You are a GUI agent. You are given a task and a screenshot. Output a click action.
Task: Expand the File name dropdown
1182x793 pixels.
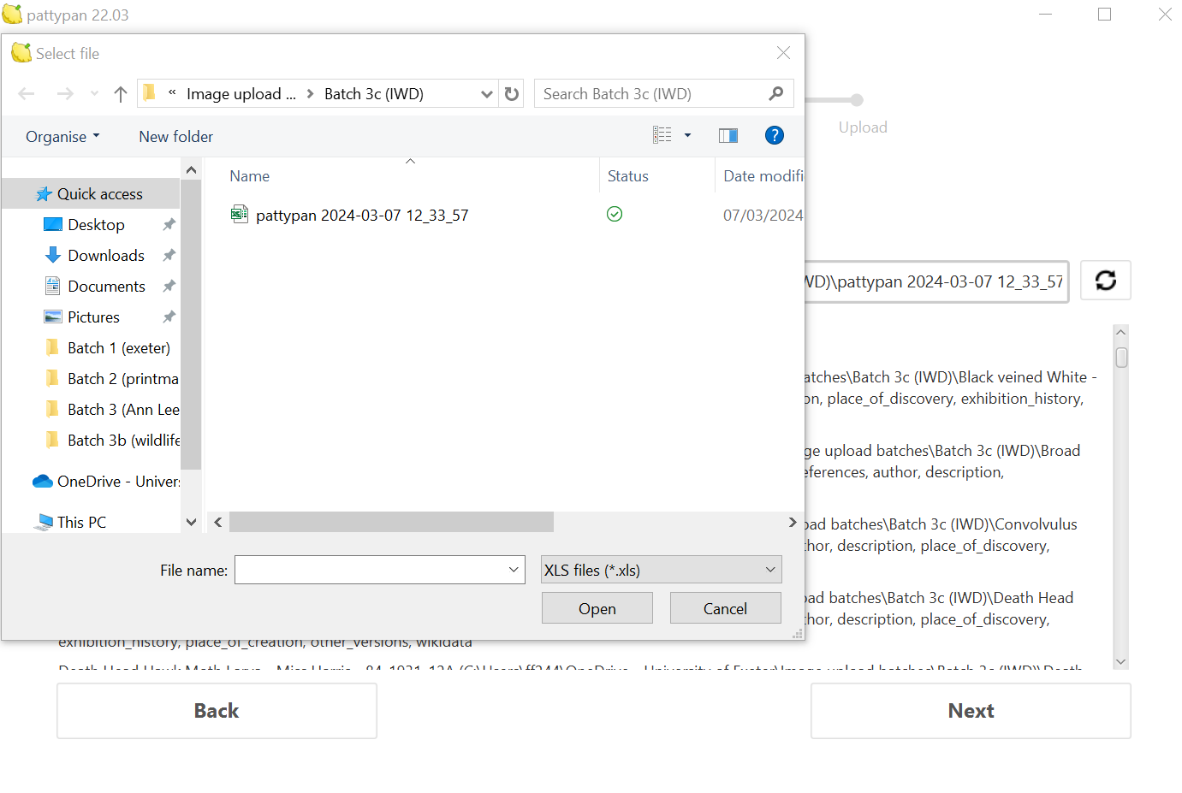point(514,570)
